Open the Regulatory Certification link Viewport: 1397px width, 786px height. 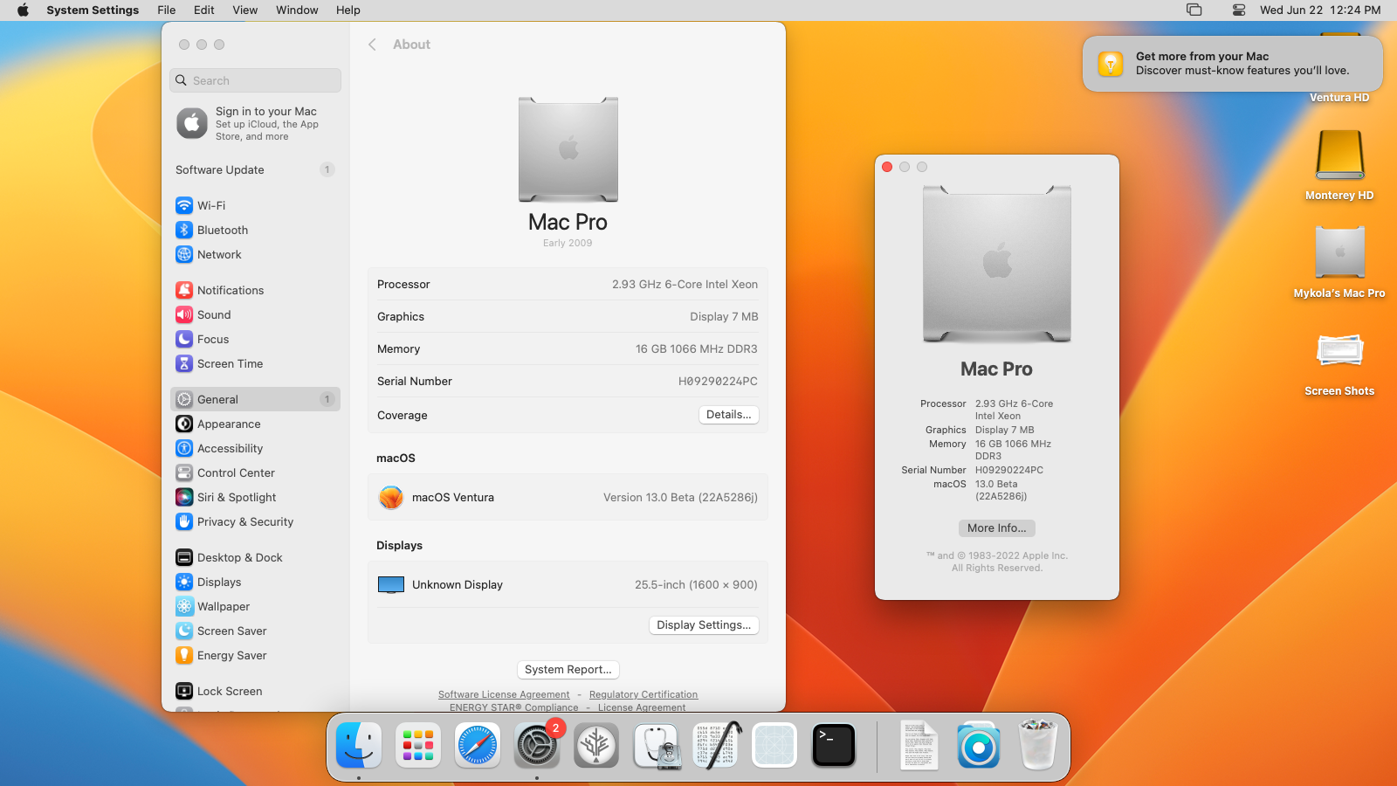point(643,695)
